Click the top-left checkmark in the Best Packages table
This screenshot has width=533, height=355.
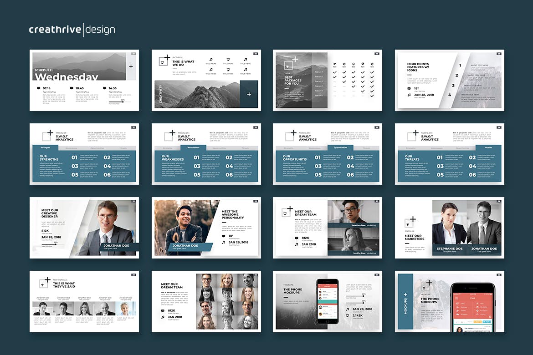pos(335,72)
